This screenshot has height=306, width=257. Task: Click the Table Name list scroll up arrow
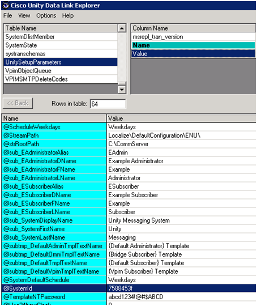[x=122, y=28]
